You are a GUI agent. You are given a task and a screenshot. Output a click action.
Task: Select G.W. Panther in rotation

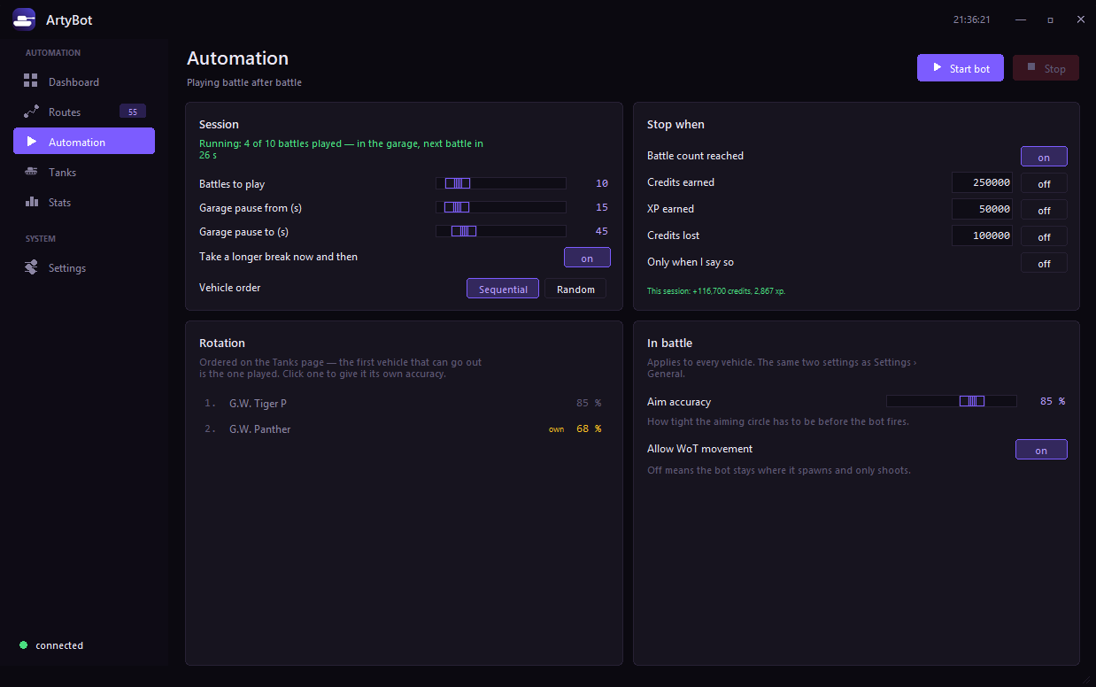click(x=404, y=428)
